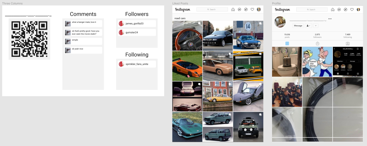Click the explore compass icon in Liked Posts frame
Screen dimensions: 367x146
(x=246, y=10)
